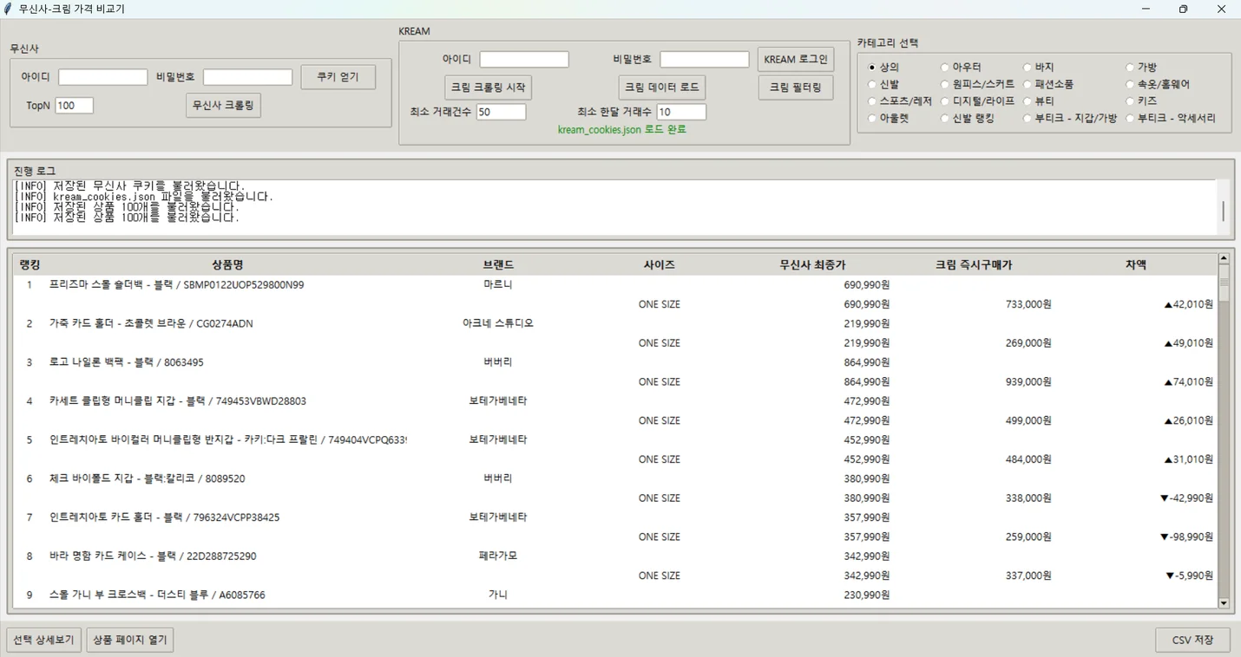Switch category to 신발

[x=874, y=83]
